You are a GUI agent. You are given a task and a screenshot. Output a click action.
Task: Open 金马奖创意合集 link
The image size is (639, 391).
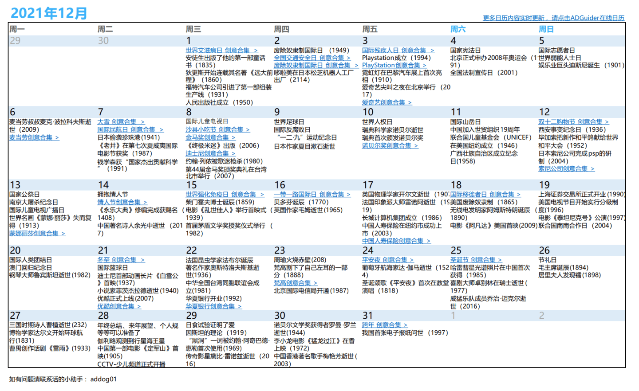210,137
